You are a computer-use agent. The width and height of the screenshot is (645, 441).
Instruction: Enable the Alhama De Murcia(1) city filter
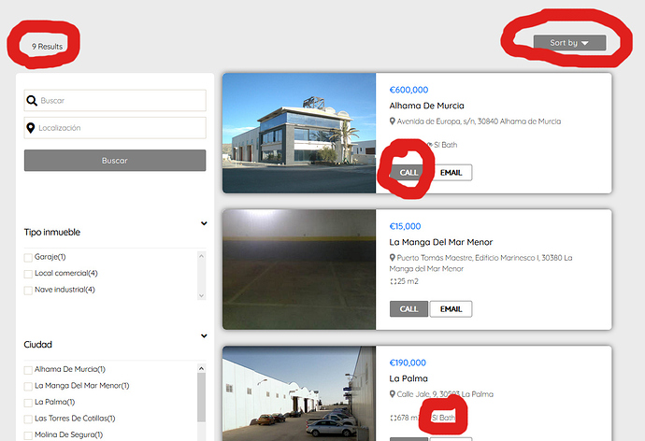point(28,370)
